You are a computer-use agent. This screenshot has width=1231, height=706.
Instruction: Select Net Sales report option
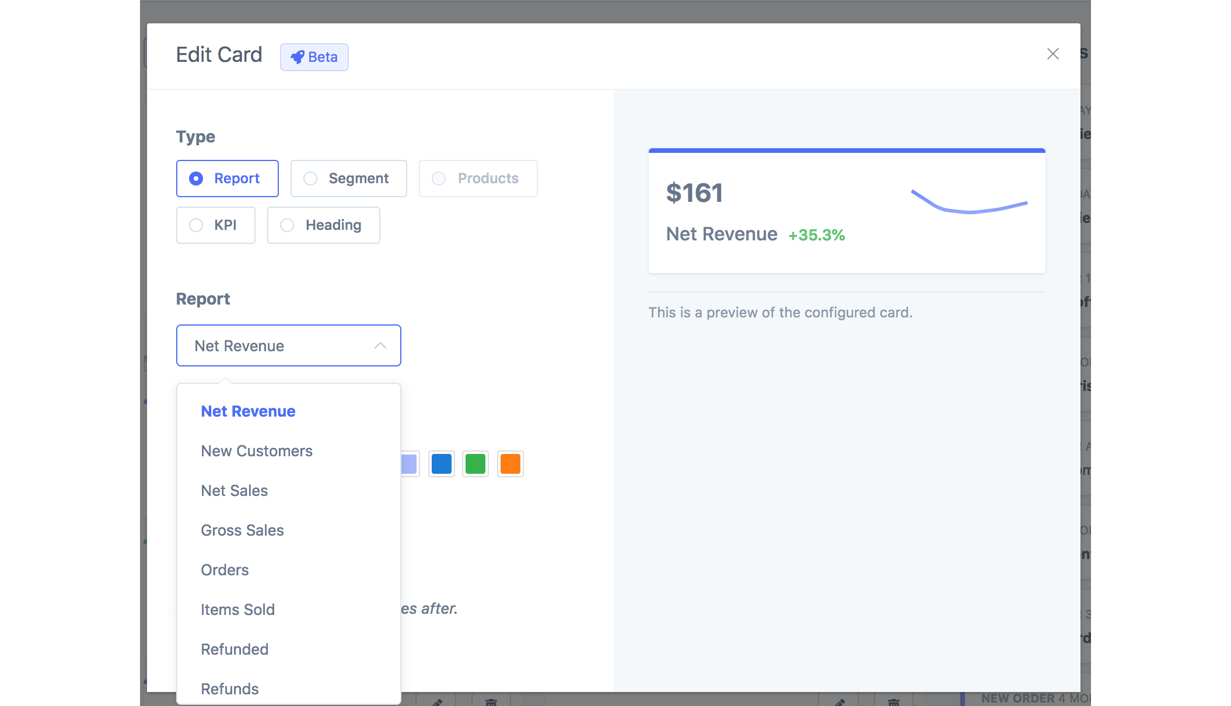(x=234, y=491)
